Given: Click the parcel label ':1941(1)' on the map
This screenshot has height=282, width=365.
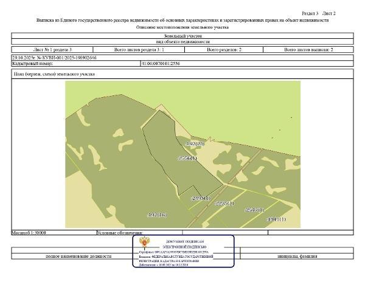Looking at the screenshot, I should pos(276,219).
